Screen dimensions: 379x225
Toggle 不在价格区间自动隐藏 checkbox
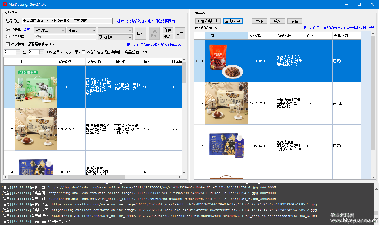pyautogui.click(x=84, y=52)
